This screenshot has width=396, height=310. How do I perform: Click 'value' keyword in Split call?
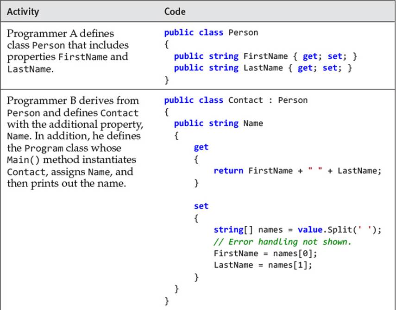pos(310,230)
